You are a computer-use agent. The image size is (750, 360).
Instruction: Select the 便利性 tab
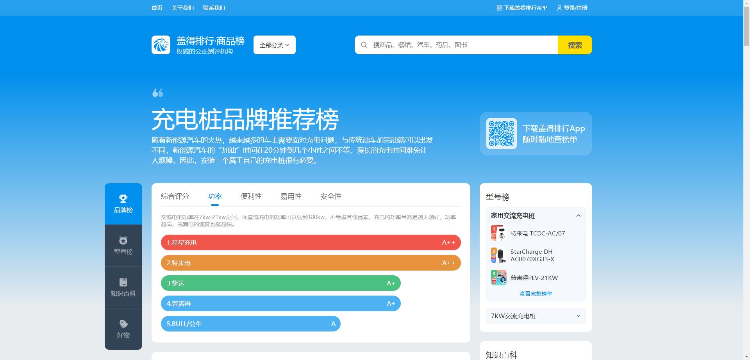click(x=251, y=196)
